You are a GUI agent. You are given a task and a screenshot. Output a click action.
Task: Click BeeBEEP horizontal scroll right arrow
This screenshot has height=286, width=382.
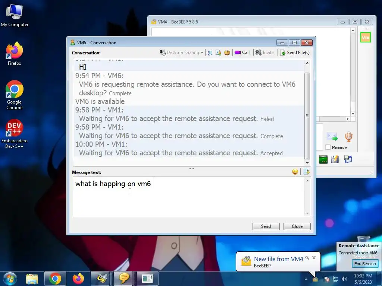(x=348, y=119)
